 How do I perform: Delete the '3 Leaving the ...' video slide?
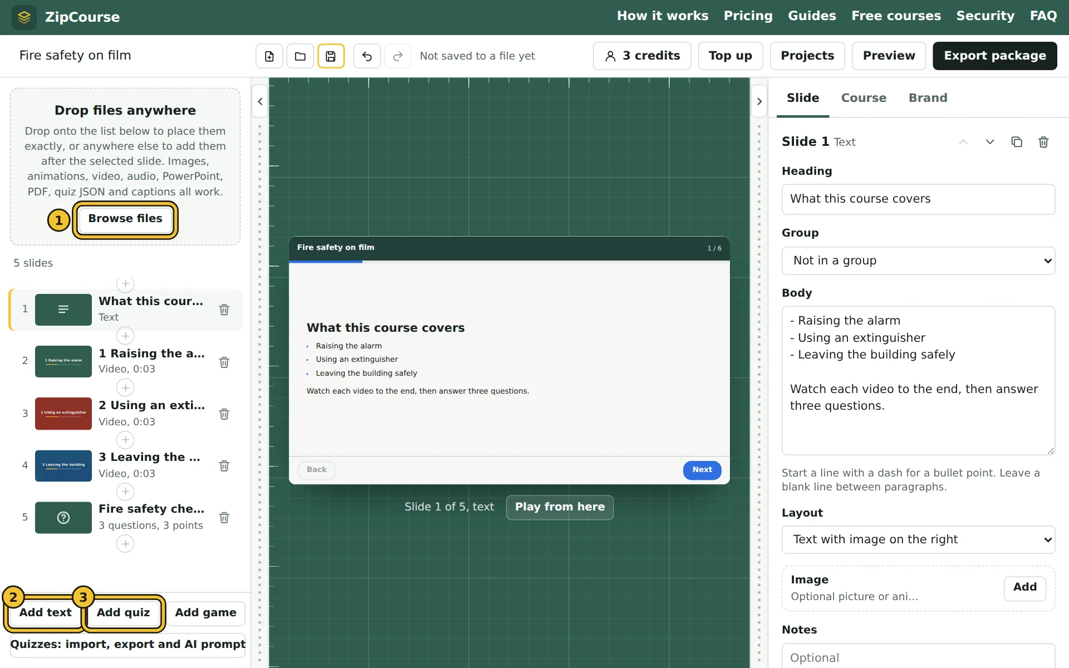tap(224, 466)
